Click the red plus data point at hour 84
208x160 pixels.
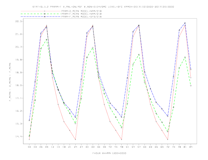point(191,78)
